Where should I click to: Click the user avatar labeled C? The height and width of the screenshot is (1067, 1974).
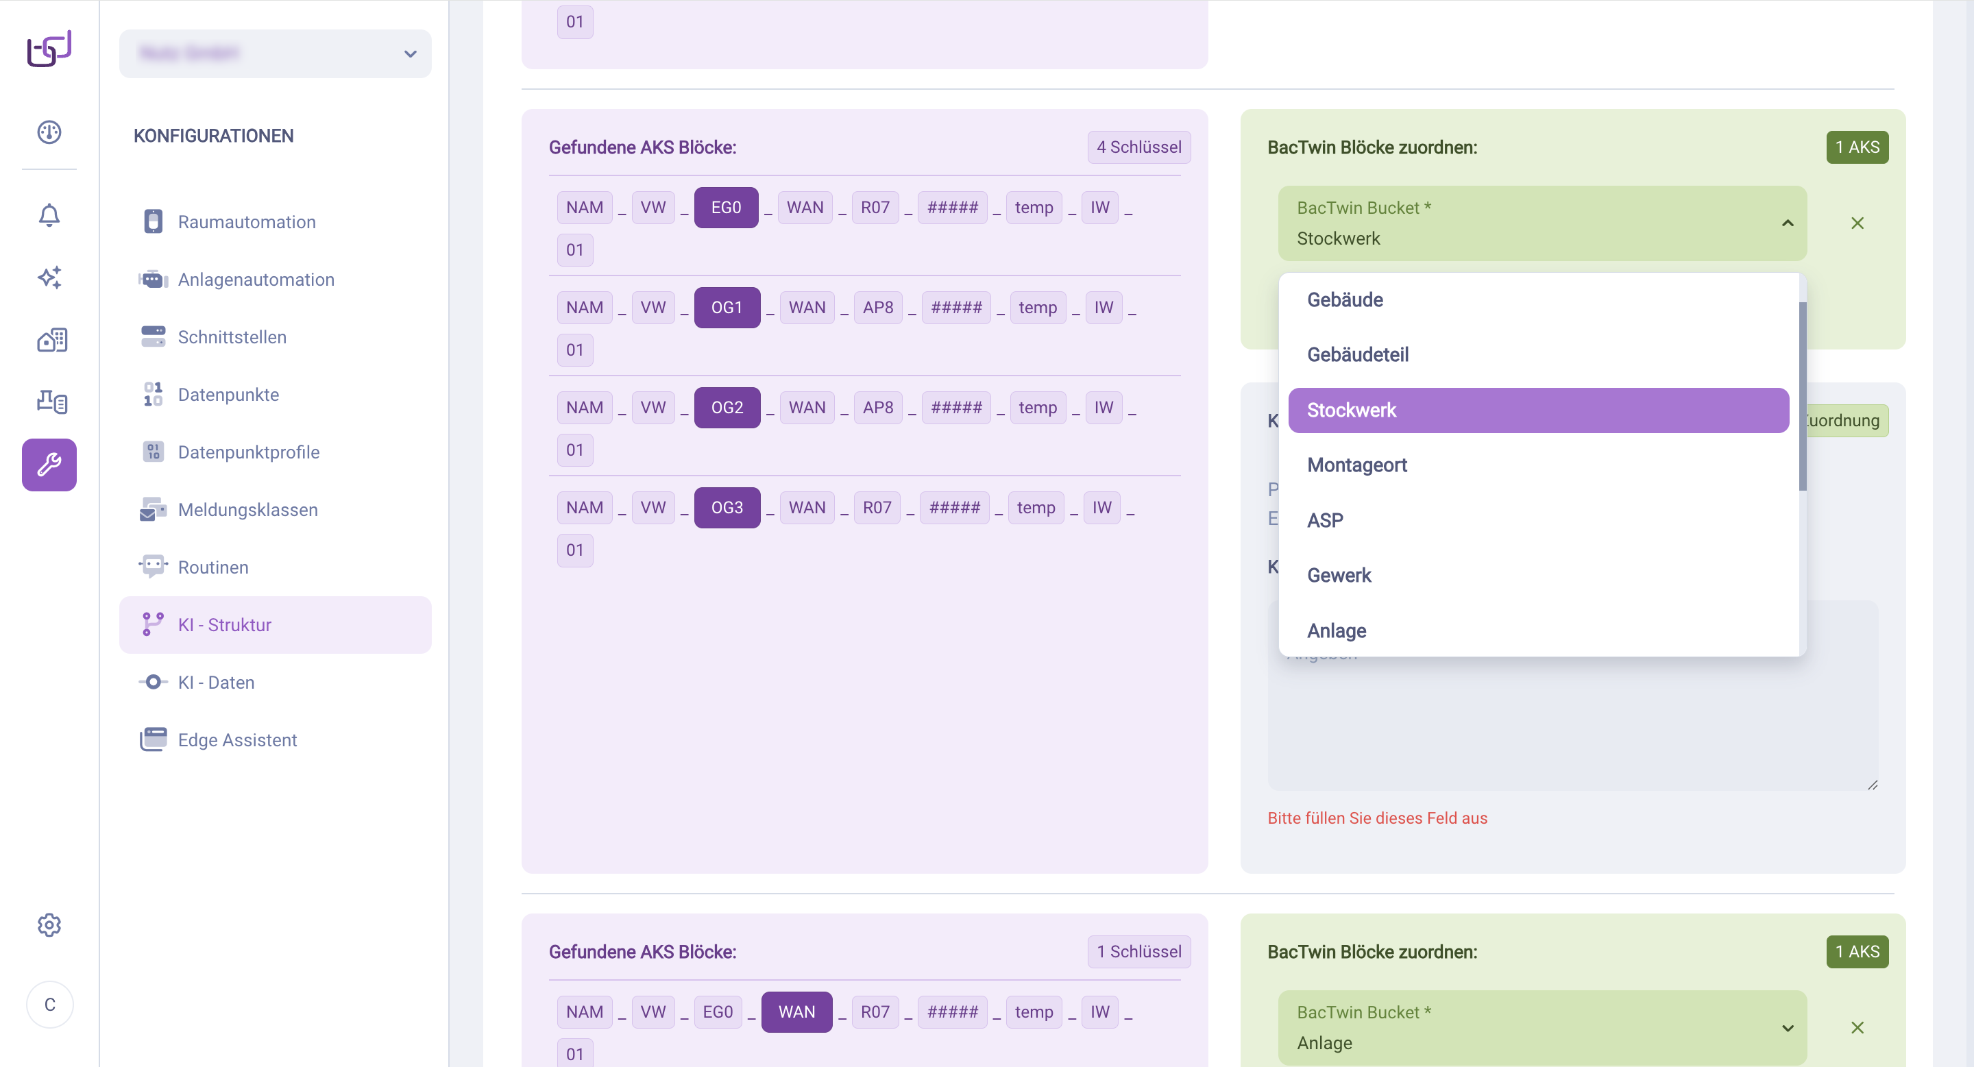[50, 1004]
